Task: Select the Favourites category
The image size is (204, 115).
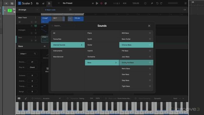Action: click(x=68, y=39)
